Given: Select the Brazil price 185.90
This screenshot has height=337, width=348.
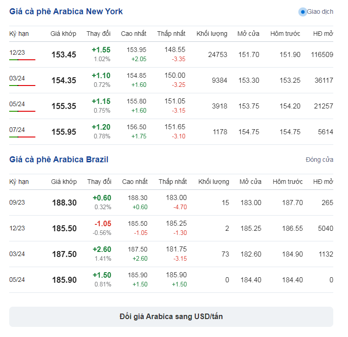Looking at the screenshot, I should pyautogui.click(x=64, y=280).
